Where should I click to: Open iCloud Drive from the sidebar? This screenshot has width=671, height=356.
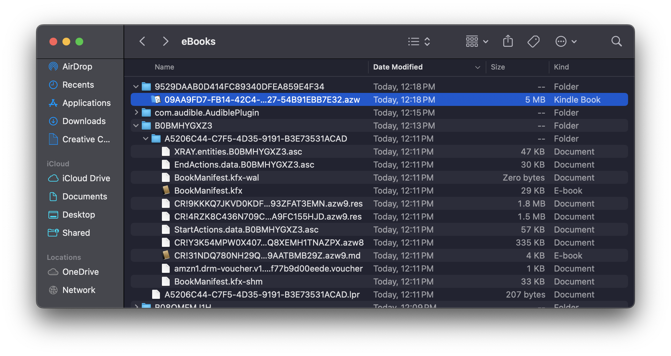pyautogui.click(x=86, y=178)
